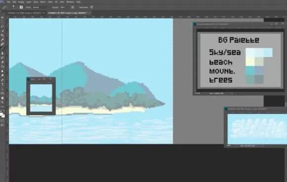Click the darker beige beach swatch
This screenshot has width=287, height=182.
point(259,61)
